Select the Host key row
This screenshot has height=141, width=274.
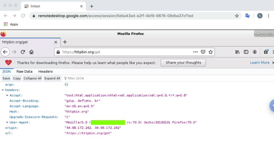pos(14,112)
